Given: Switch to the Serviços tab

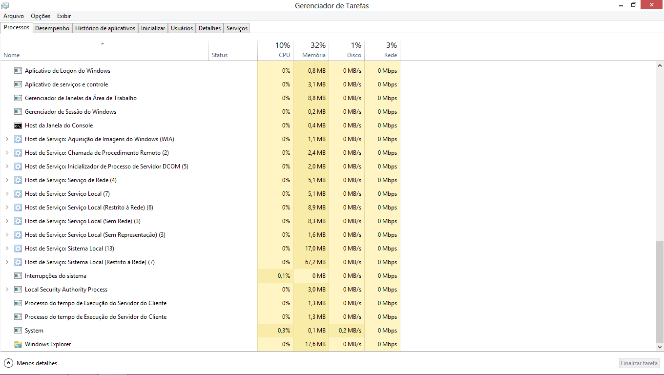Looking at the screenshot, I should tap(237, 28).
